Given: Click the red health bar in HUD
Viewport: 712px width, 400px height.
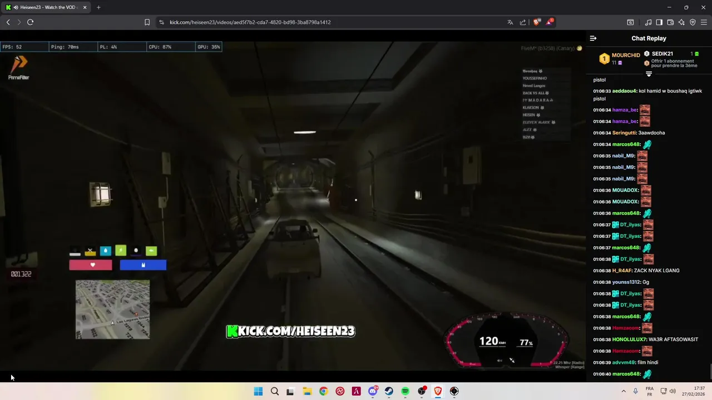Looking at the screenshot, I should (x=91, y=265).
